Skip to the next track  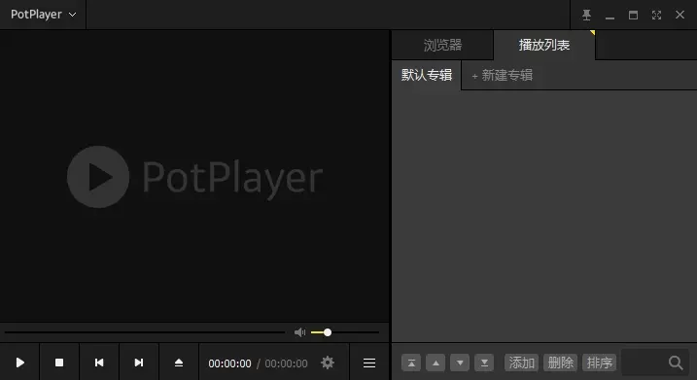(139, 363)
